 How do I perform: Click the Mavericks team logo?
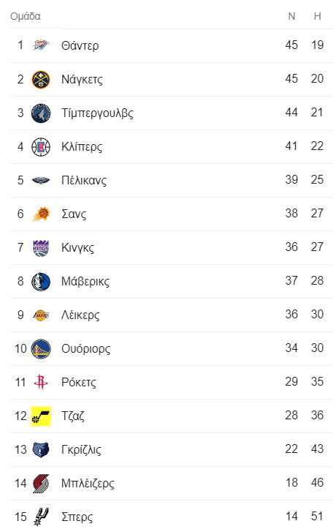coord(41,281)
